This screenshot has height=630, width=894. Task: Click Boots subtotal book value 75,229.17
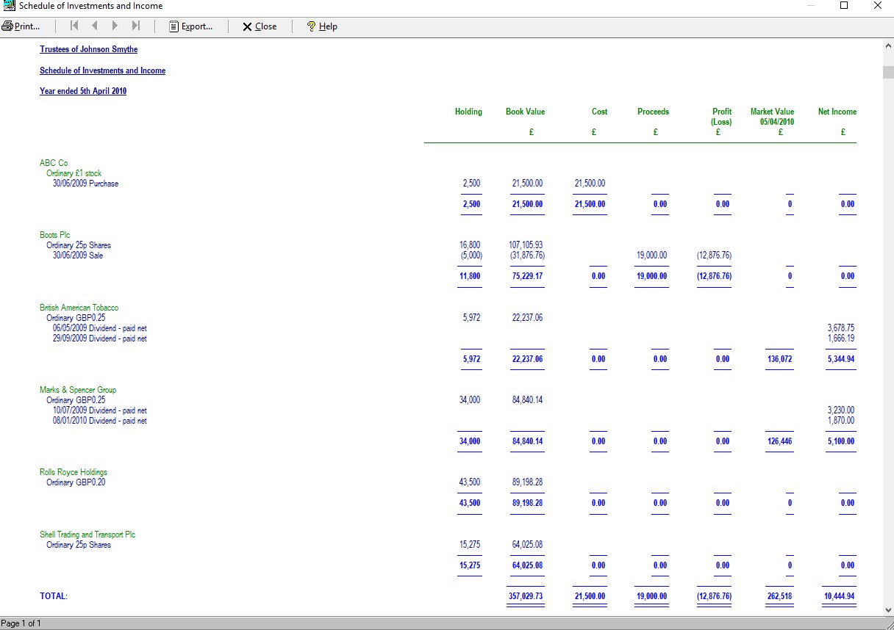(x=527, y=276)
